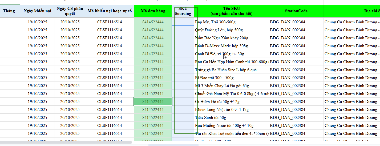Screen dimensions: 380x146
Task: Select 'Chuối Già Nam Mỹ Túi' product cell
Action: click(232, 94)
